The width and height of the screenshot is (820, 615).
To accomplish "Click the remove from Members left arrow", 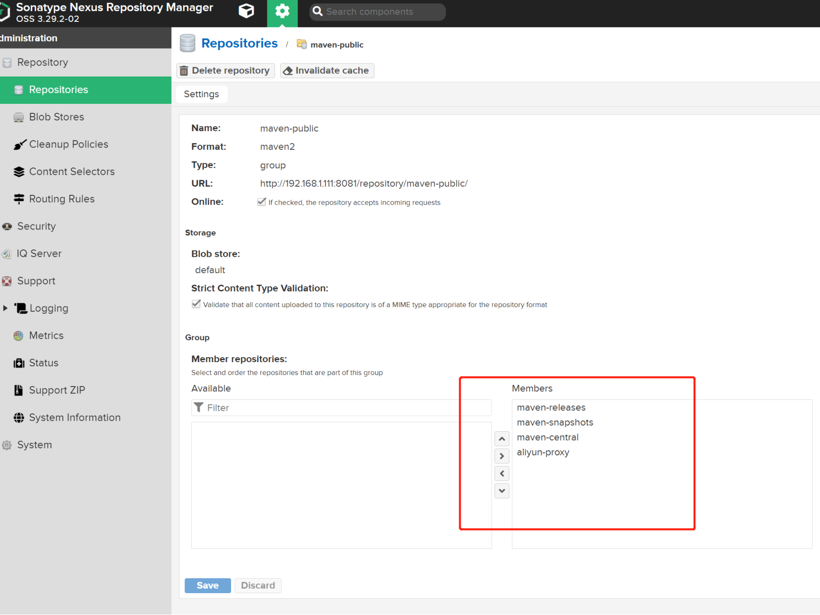I will pos(502,473).
